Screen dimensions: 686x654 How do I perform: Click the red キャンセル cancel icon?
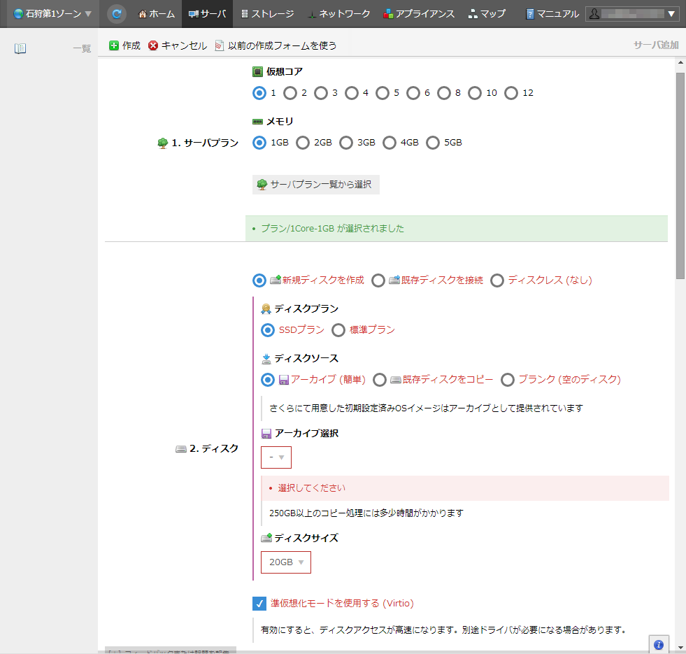pos(153,45)
